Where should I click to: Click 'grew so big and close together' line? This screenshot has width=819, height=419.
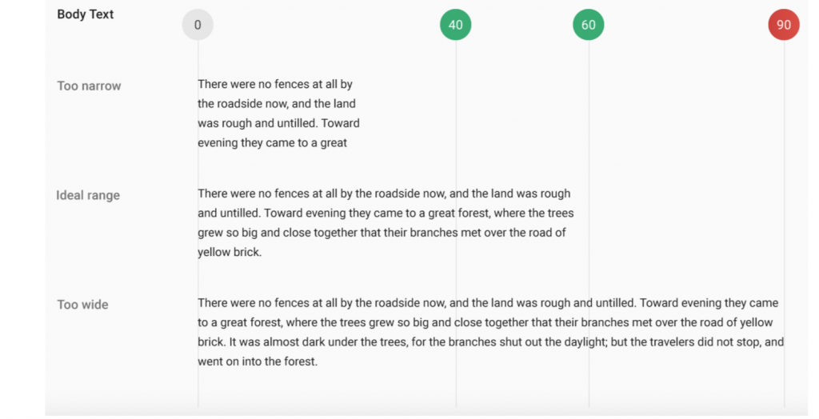382,233
